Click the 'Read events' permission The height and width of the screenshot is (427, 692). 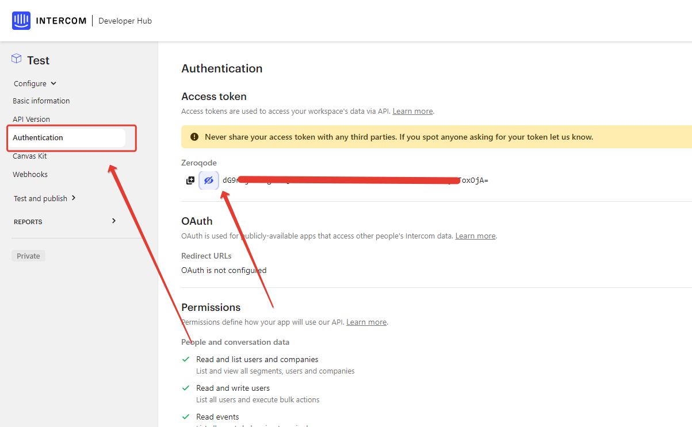[x=217, y=417]
